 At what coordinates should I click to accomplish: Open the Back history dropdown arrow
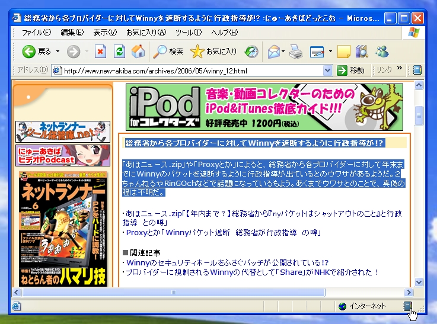pyautogui.click(x=58, y=52)
